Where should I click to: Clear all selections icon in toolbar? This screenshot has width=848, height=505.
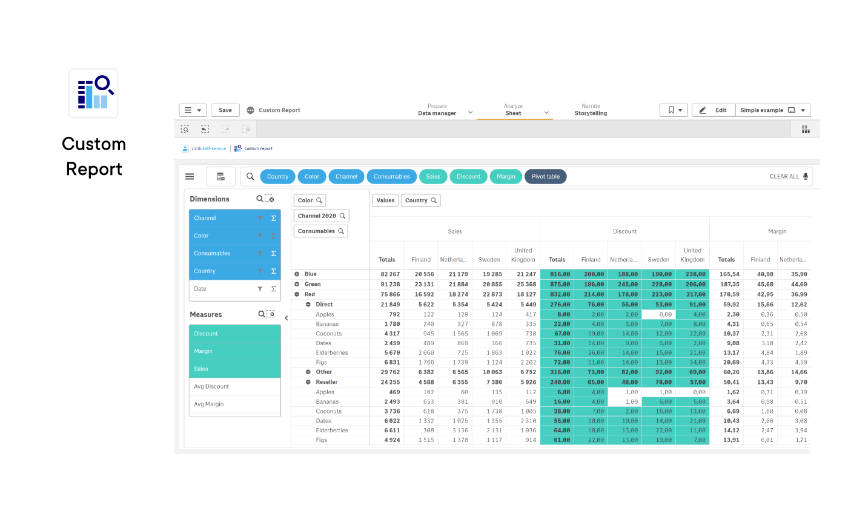246,129
